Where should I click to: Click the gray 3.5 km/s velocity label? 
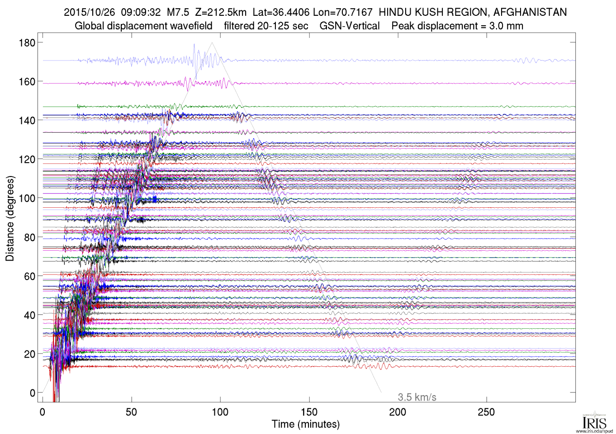[x=417, y=397]
